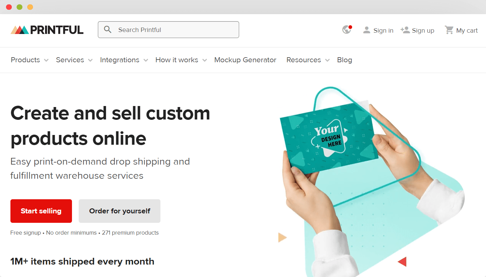
Task: Click the magnifying glass search icon
Action: [x=108, y=30]
